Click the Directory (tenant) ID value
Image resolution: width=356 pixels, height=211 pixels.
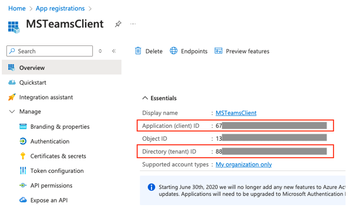point(271,151)
